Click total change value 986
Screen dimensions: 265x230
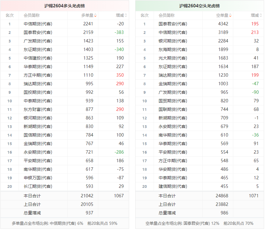pyautogui.click(x=224, y=213)
